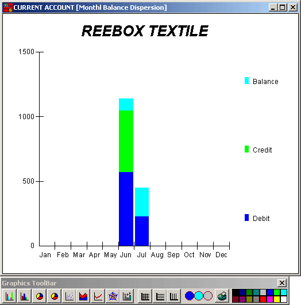Click the gray octagon button
This screenshot has width=301, height=305.
tap(208, 296)
